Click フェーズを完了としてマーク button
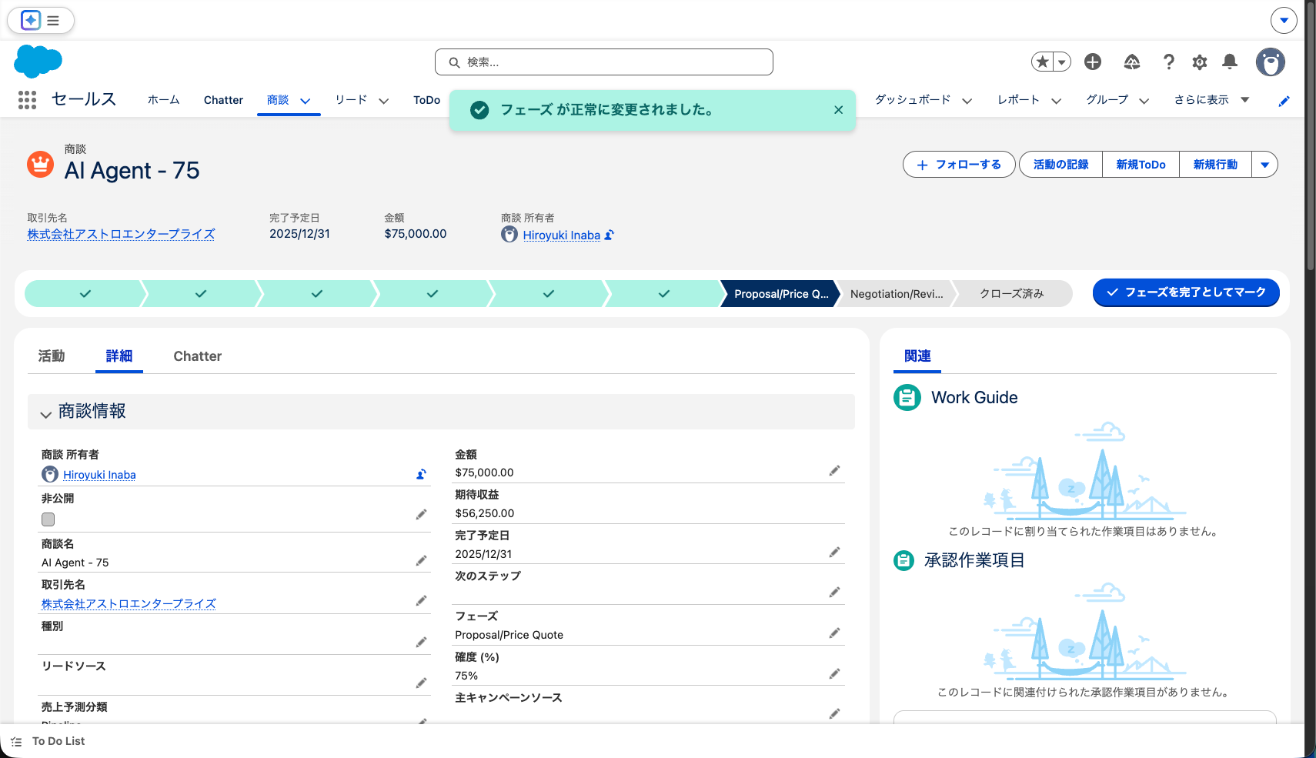The image size is (1316, 758). [x=1186, y=292]
